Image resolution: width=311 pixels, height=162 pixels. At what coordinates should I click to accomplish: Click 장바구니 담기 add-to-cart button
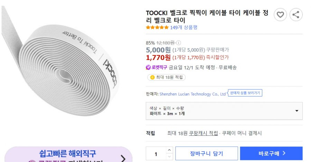[207, 154]
